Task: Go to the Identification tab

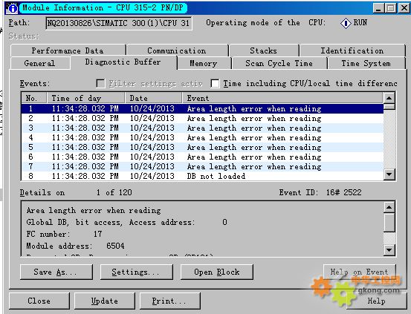Action: [352, 50]
